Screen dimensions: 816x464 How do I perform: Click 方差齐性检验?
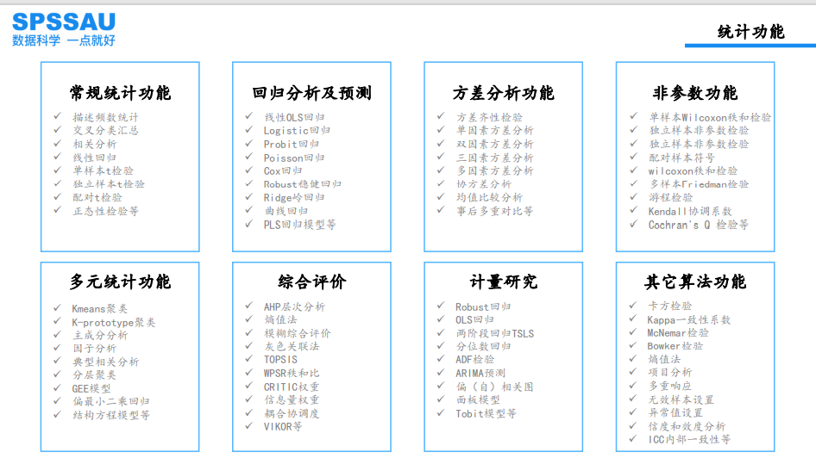(x=489, y=117)
